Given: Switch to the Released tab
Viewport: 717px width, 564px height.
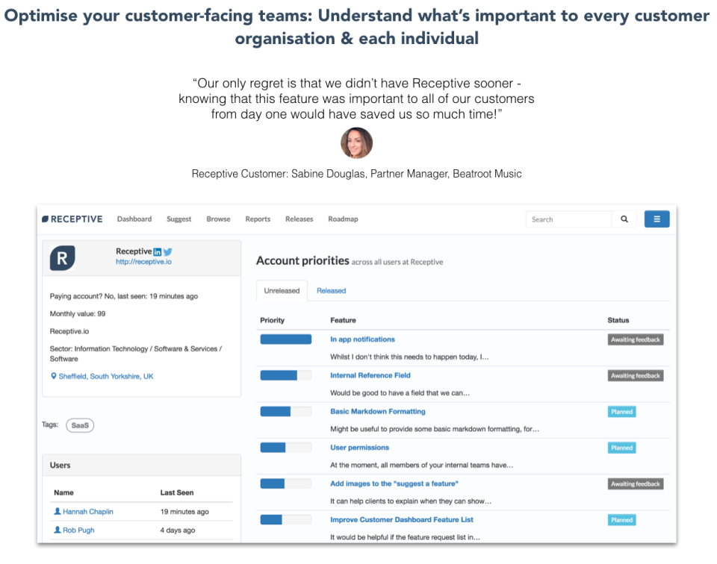Looking at the screenshot, I should [331, 291].
